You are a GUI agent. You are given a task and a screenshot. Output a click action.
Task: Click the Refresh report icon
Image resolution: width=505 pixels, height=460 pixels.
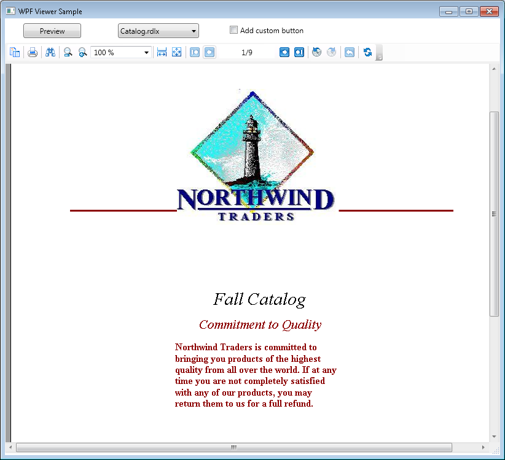point(367,52)
